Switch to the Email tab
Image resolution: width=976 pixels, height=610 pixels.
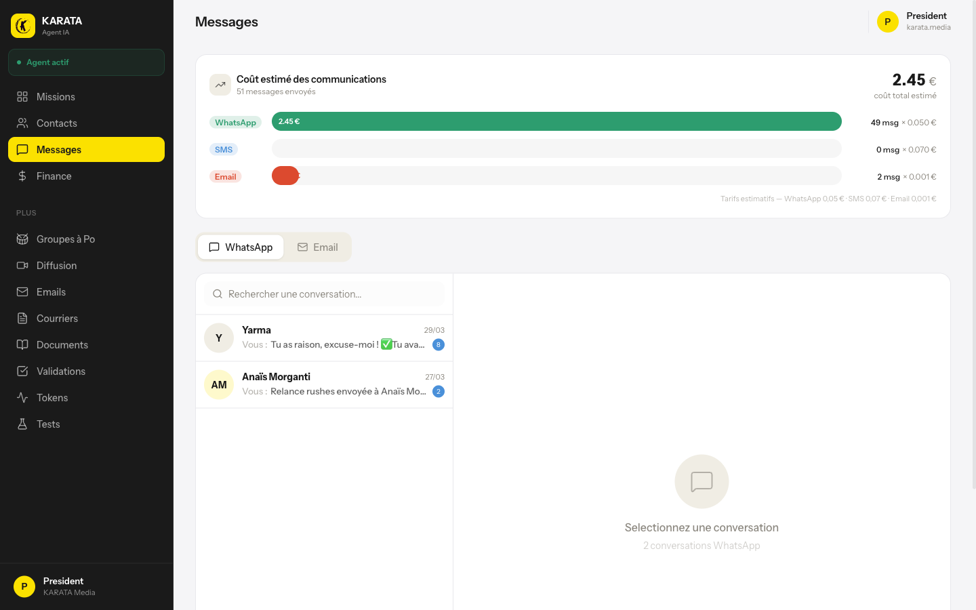coord(317,247)
